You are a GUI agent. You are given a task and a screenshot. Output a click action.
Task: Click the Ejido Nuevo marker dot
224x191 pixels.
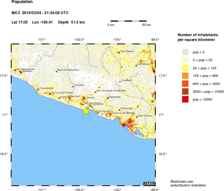[x=137, y=117]
